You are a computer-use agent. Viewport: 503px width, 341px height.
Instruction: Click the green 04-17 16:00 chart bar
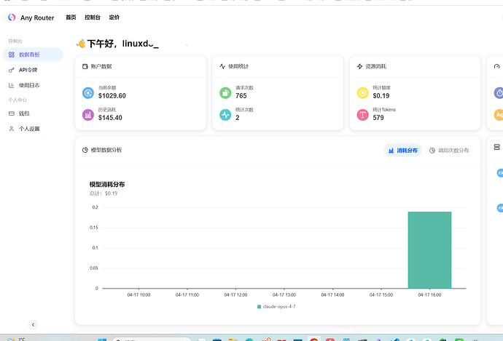tap(429, 250)
